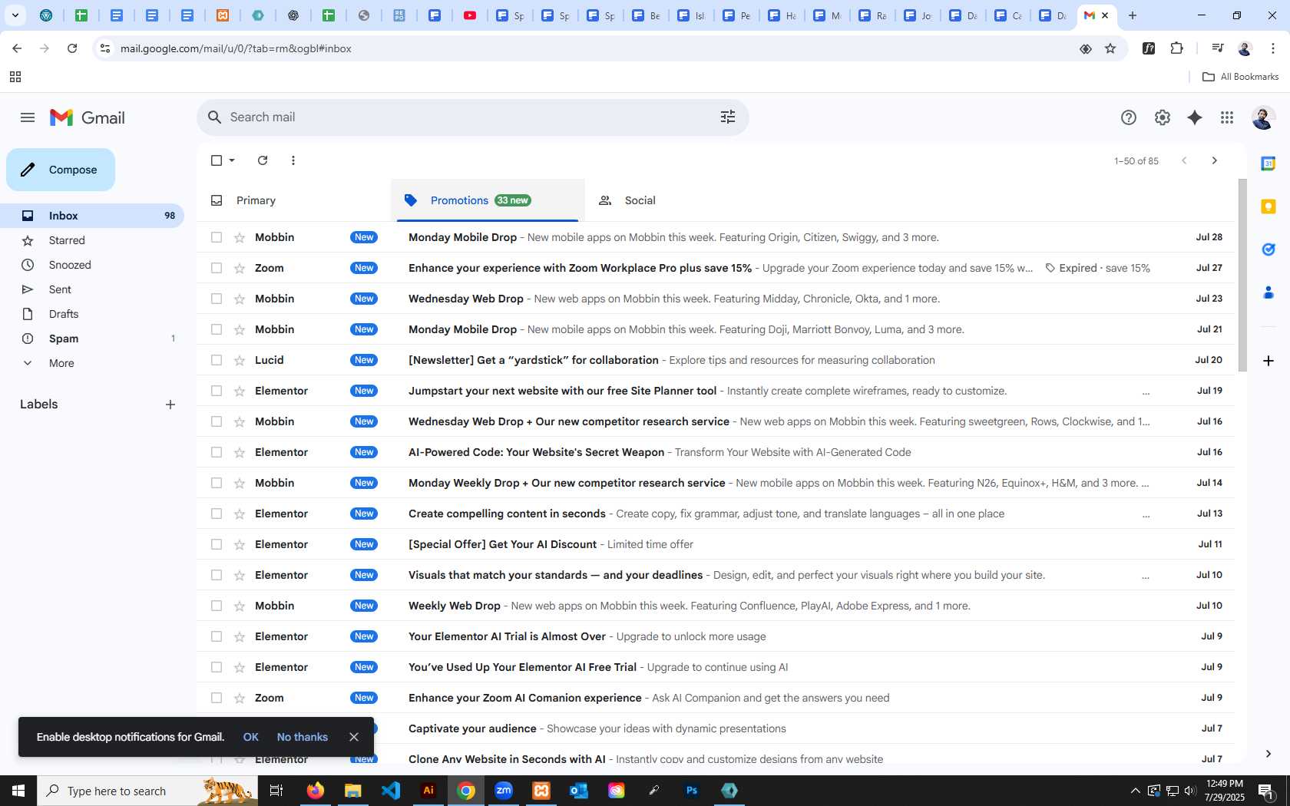Viewport: 1290px width, 806px height.
Task: Star the Zoom Workplace Pro email
Action: pos(240,268)
